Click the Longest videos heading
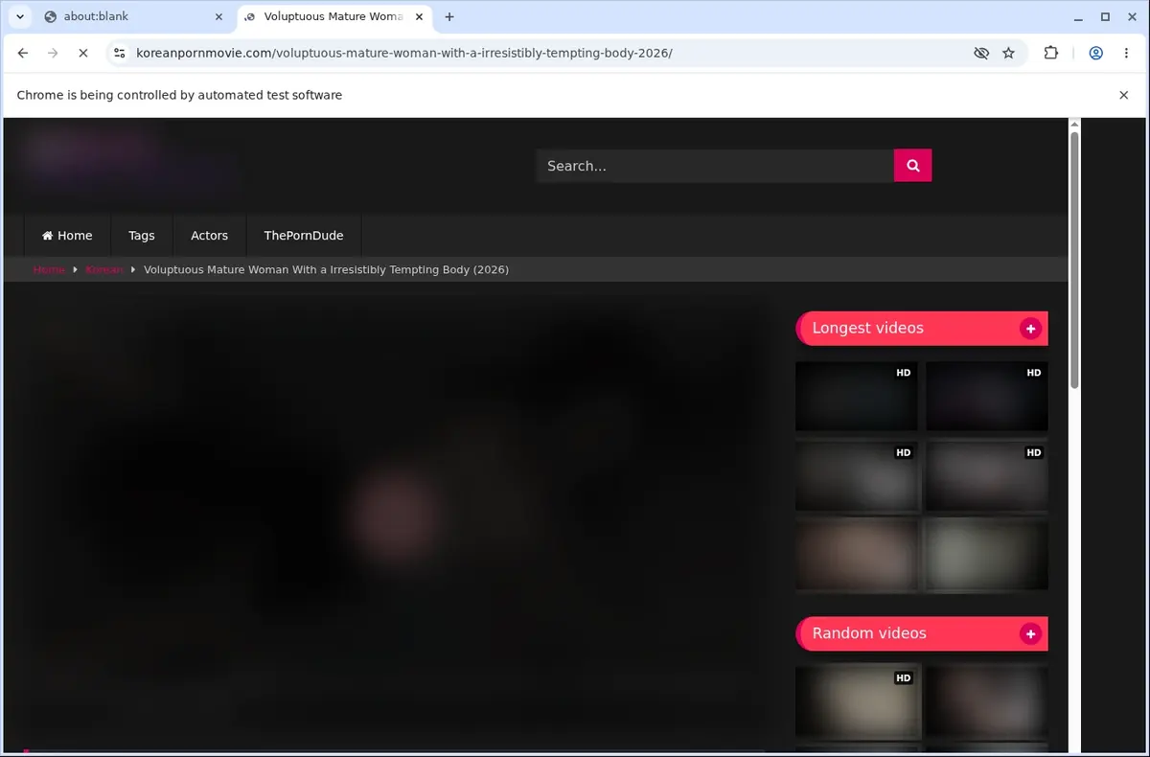The width and height of the screenshot is (1150, 757). click(868, 329)
